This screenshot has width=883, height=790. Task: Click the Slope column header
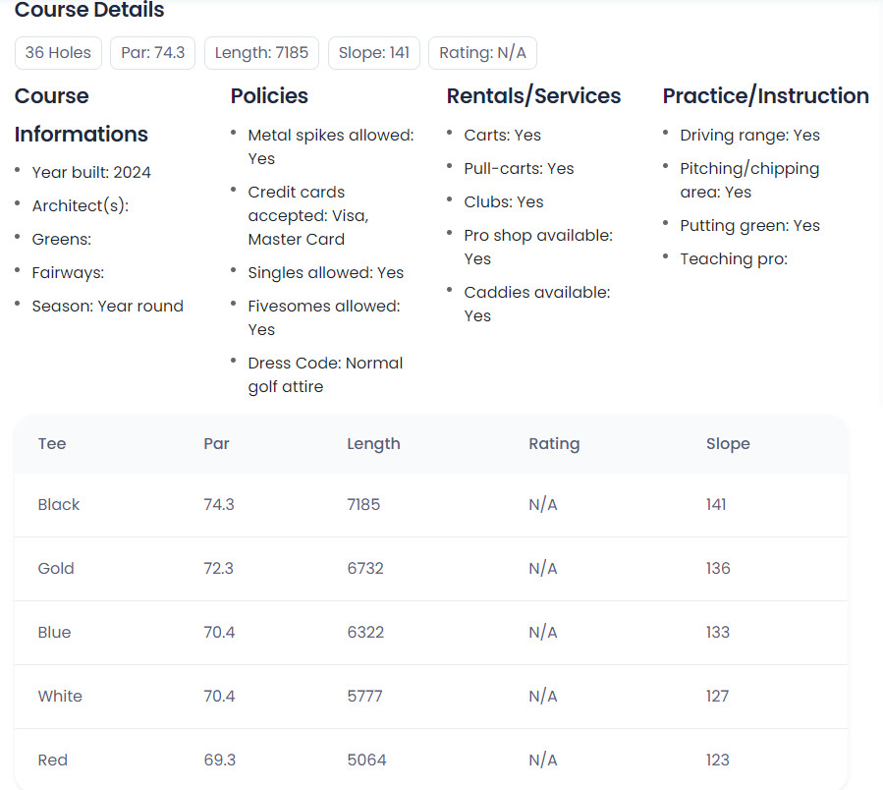pos(728,444)
